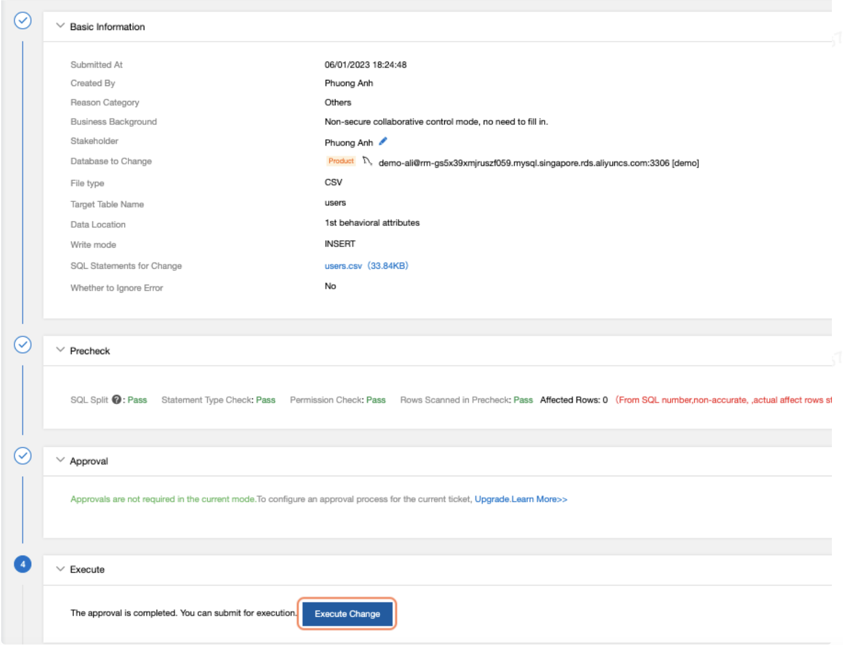Collapse the Basic Information section
843x645 pixels.
(x=60, y=26)
